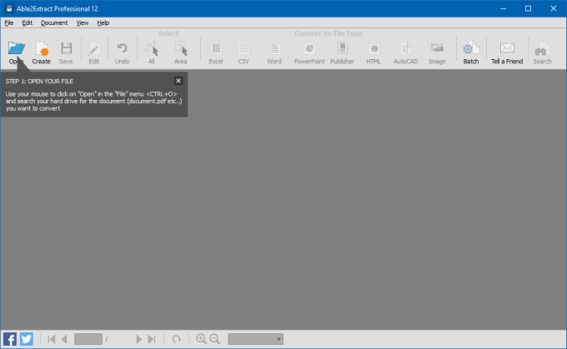567x349 pixels.
Task: Click the rotate page icon
Action: (177, 339)
